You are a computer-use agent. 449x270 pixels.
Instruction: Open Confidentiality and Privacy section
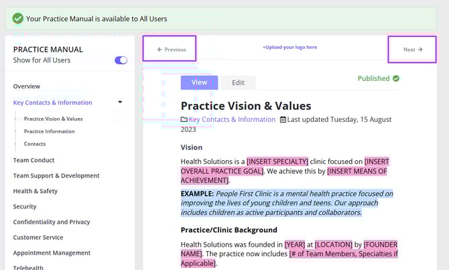click(52, 222)
